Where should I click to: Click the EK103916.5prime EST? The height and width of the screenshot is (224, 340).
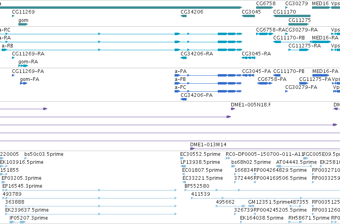[x=4, y=166]
